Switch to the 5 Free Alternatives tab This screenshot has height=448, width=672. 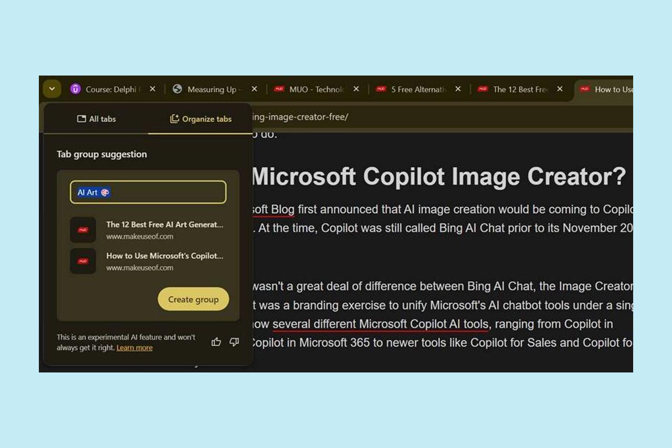pos(419,89)
